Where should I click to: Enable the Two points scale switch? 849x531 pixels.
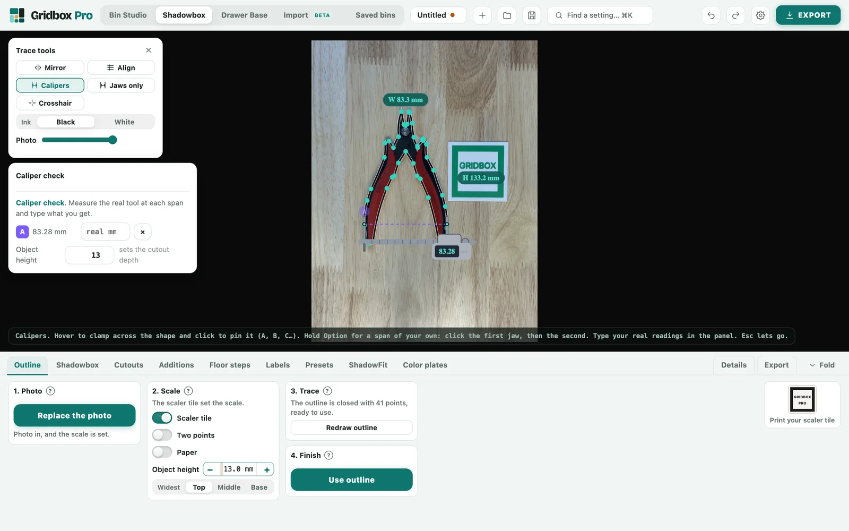[162, 435]
